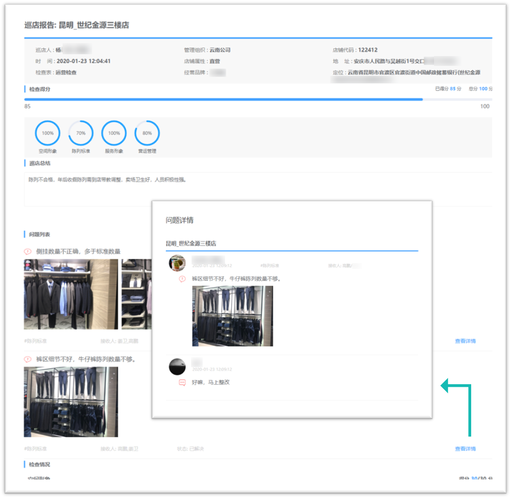Click the 巡店总结 summary text box
This screenshot has width=511, height=498.
258,190
